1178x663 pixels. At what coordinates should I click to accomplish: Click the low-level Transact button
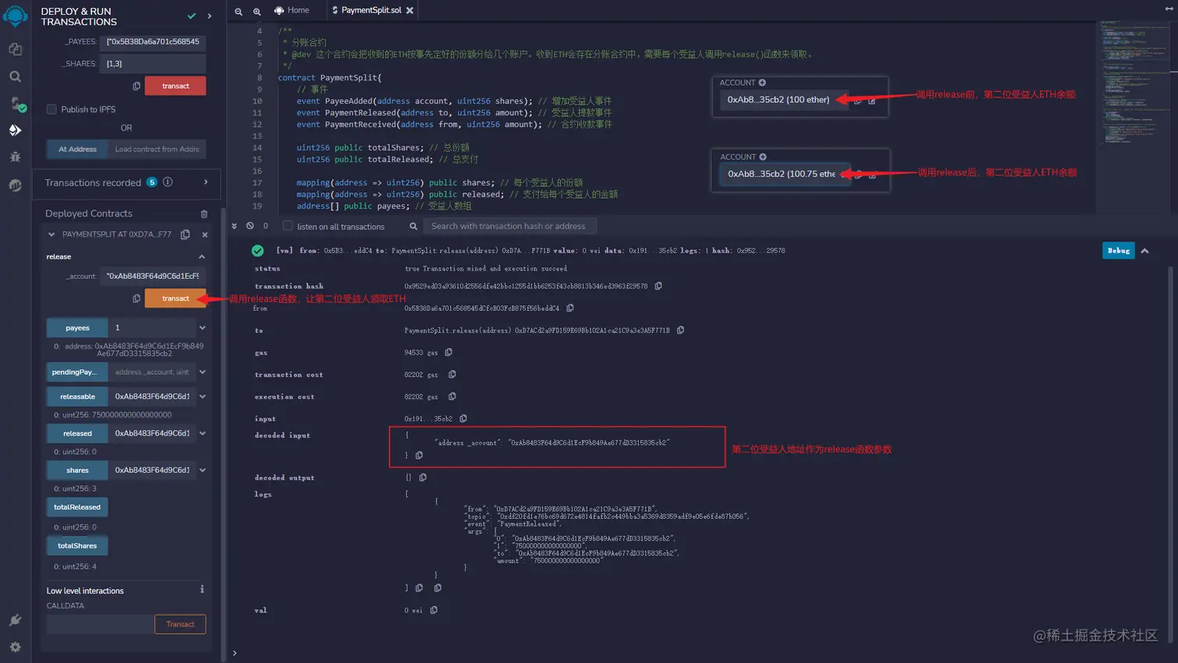[x=180, y=624]
